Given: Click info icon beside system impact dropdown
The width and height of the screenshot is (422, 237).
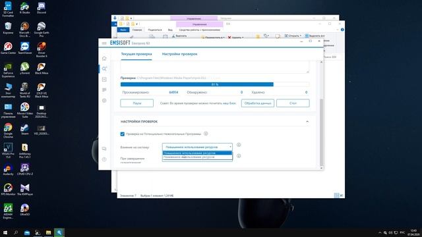Looking at the screenshot, I should [x=239, y=145].
